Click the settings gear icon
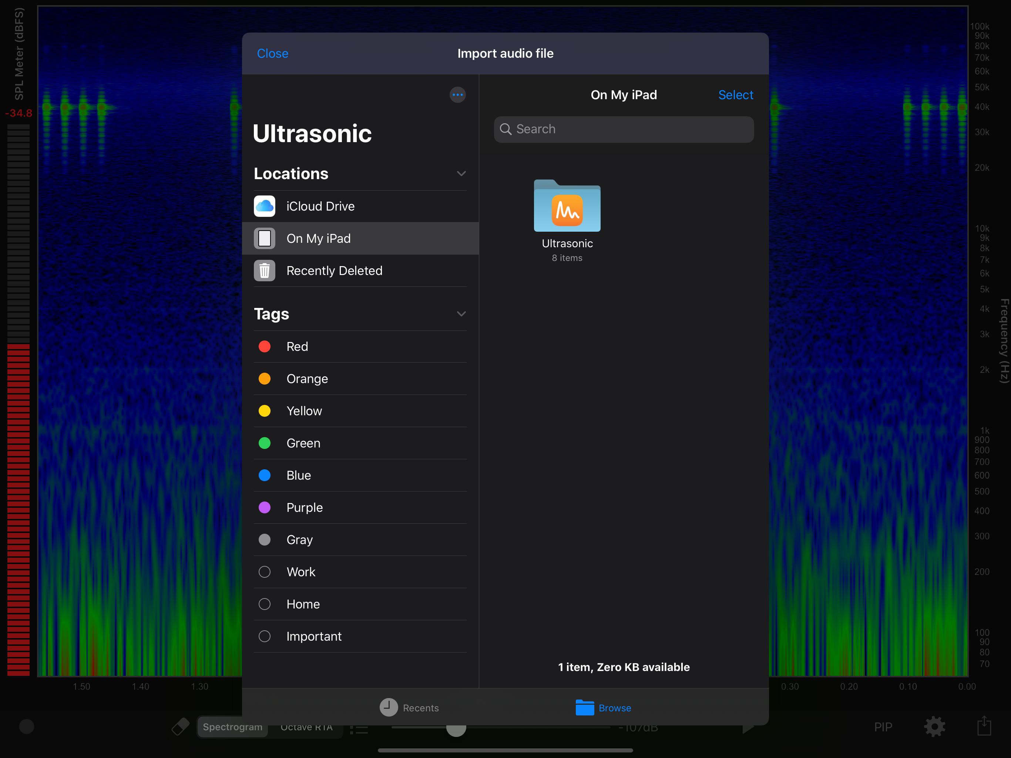 pyautogui.click(x=934, y=727)
